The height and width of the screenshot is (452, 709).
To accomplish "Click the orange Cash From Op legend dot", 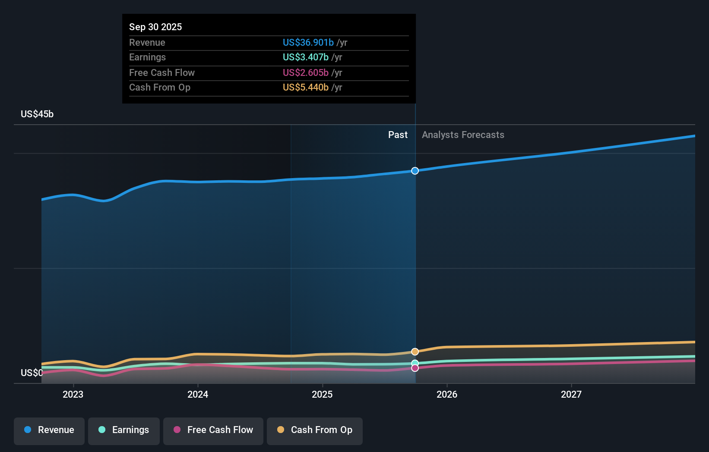I will pos(281,430).
